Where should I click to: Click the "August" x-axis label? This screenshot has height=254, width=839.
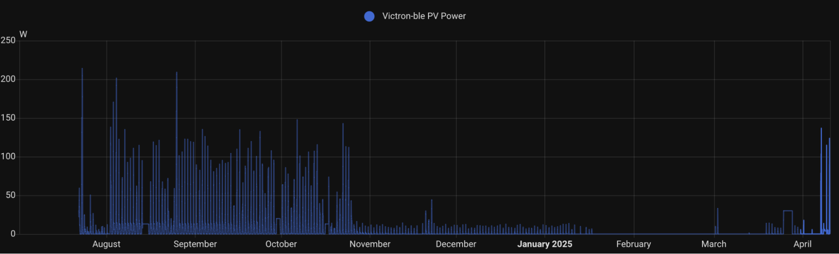coord(106,244)
